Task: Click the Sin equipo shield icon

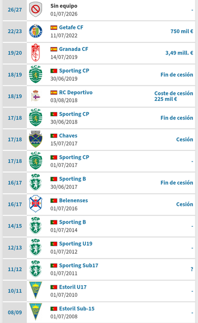Action: (x=35, y=10)
